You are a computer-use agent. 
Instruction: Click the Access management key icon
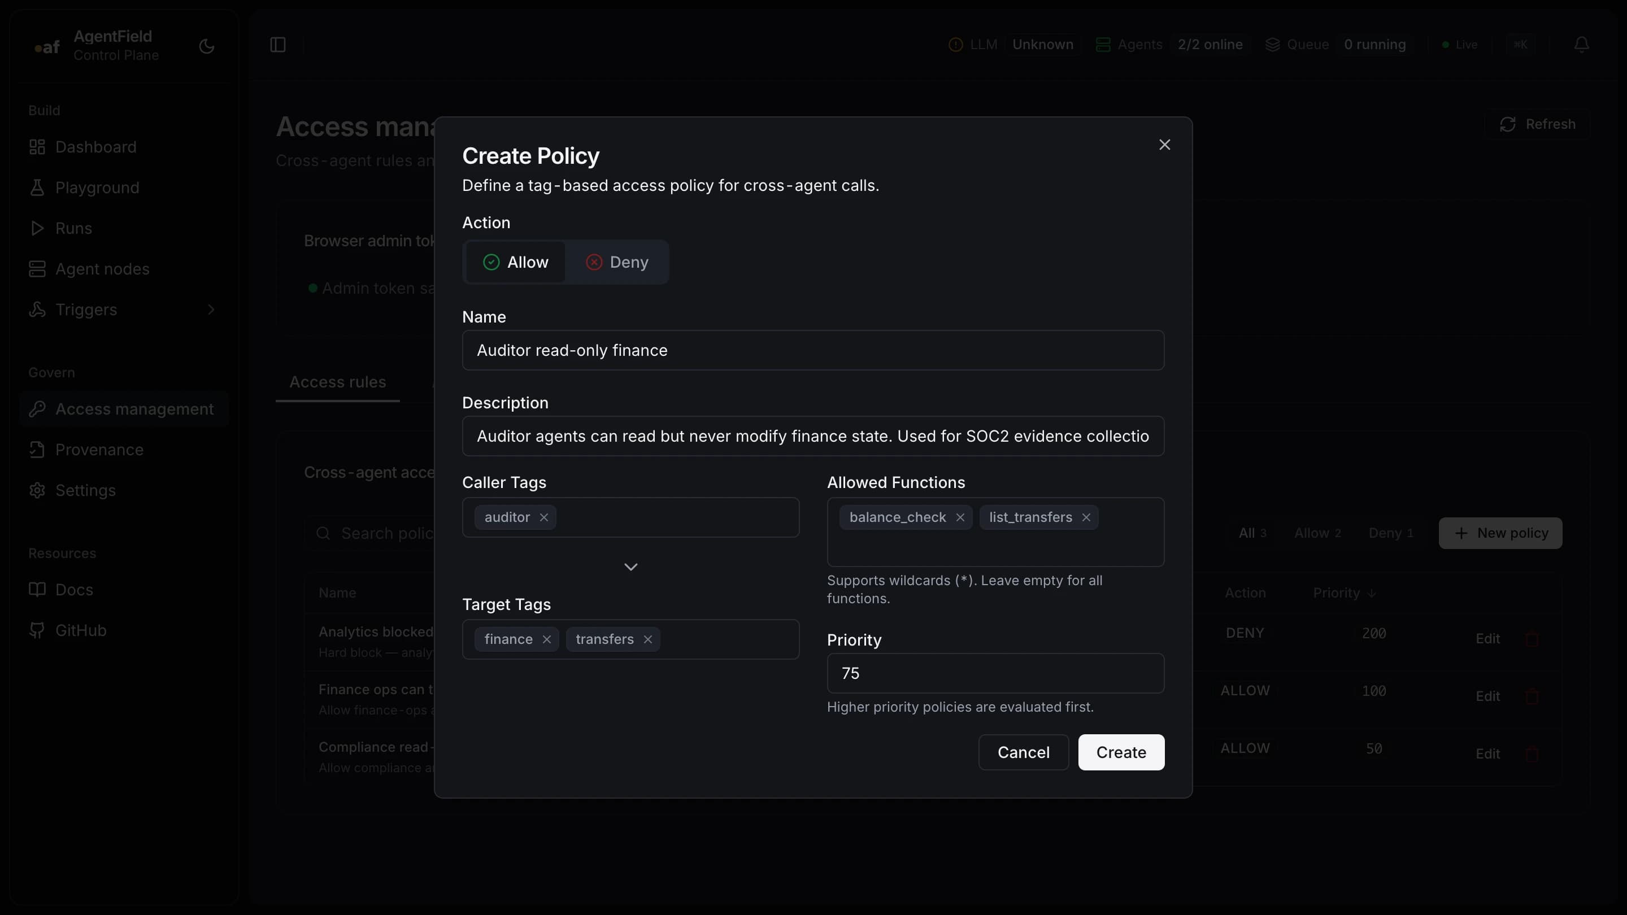37,409
